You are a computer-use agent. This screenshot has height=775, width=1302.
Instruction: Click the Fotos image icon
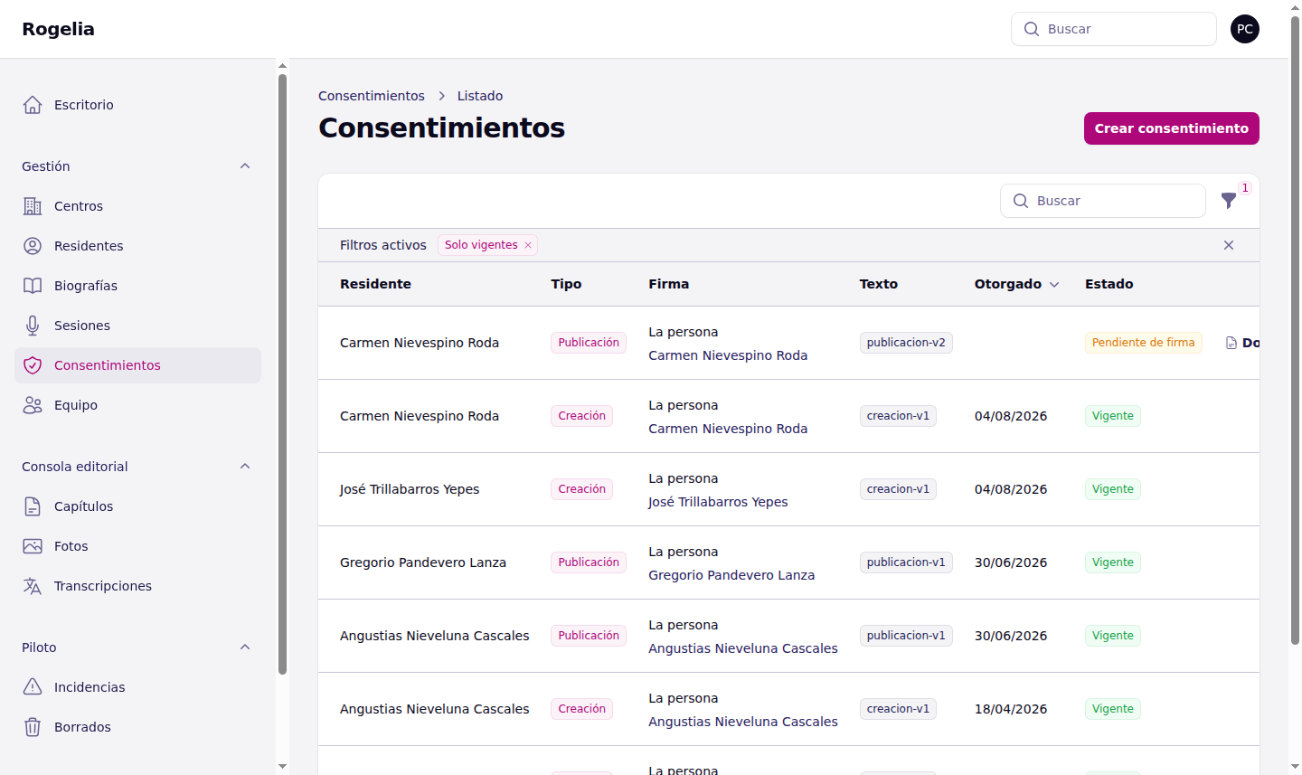tap(33, 546)
